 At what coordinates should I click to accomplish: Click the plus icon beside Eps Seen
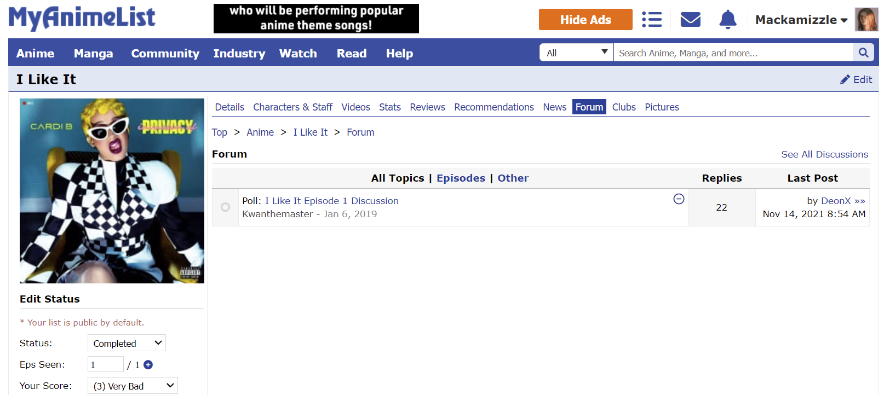click(x=148, y=365)
